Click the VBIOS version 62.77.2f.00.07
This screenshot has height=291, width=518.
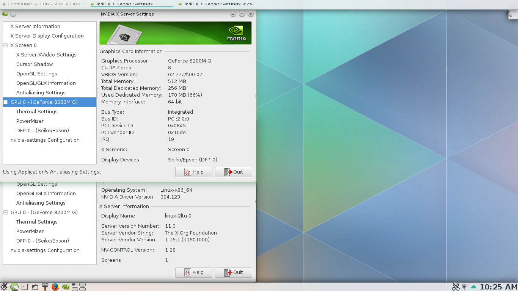click(x=185, y=74)
